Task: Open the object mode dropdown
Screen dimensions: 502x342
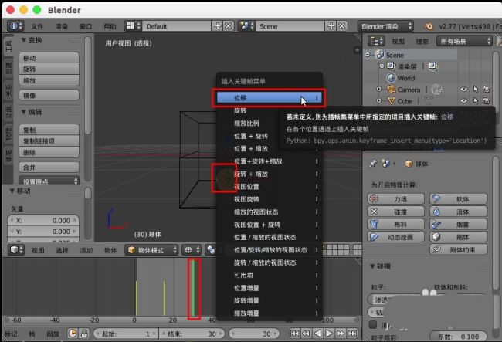Action: [x=151, y=250]
